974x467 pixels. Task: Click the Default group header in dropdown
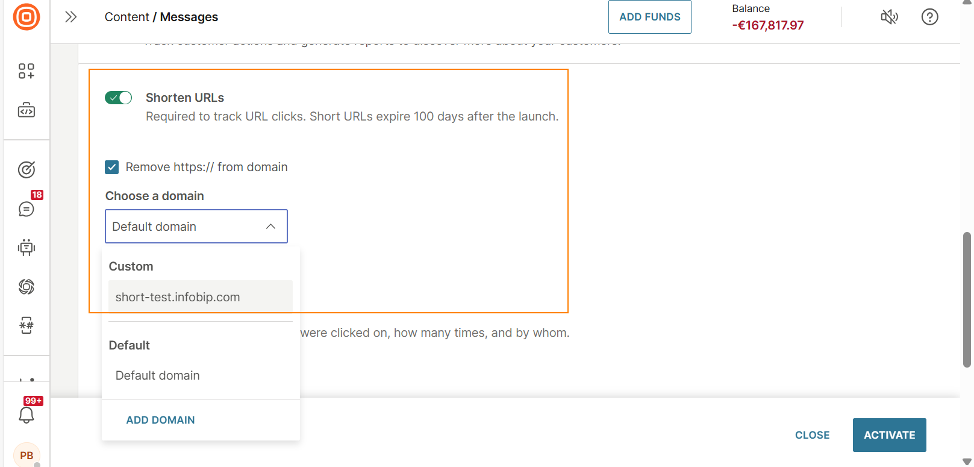pyautogui.click(x=130, y=345)
